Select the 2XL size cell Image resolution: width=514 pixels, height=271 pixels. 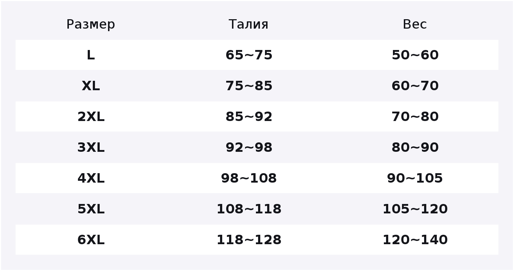(91, 117)
